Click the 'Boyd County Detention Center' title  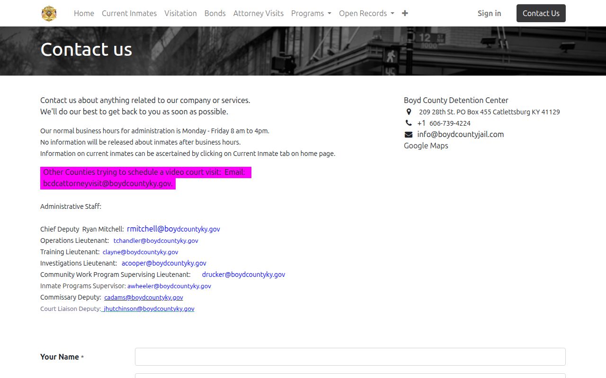(456, 100)
